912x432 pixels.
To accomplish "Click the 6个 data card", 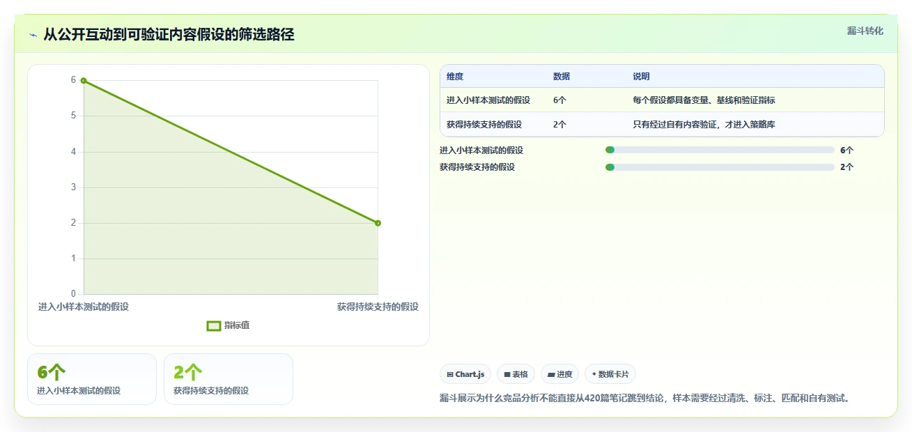I will [x=92, y=379].
